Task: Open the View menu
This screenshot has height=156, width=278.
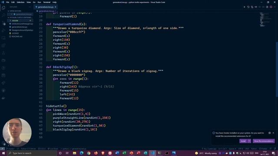Action: (29, 2)
